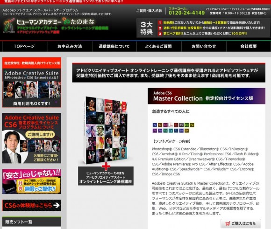This screenshot has width=271, height=229.
Task: Click the Flash (Fl) product icon
Action: [176, 125]
